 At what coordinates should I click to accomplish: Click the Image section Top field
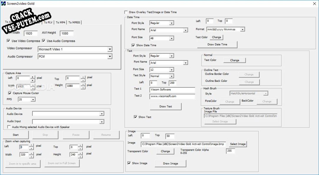tap(170, 136)
